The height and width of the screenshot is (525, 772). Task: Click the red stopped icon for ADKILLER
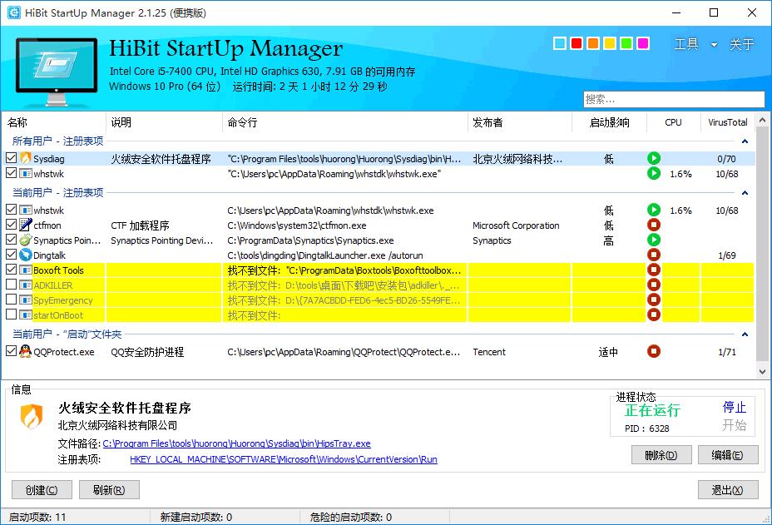653,285
